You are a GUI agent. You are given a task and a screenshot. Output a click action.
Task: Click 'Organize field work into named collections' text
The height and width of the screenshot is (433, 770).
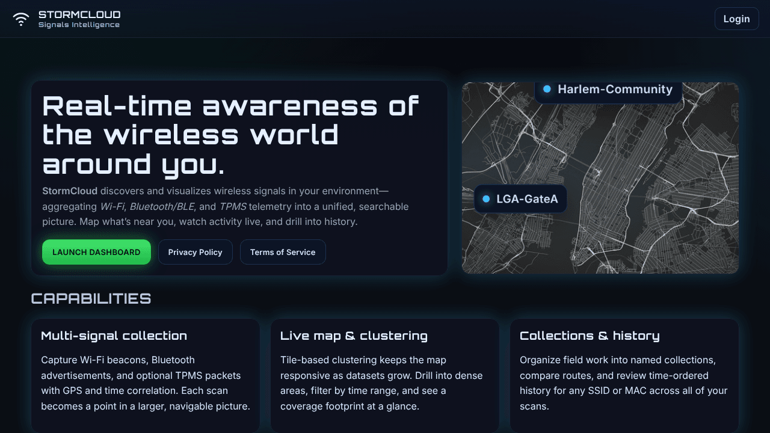(618, 360)
